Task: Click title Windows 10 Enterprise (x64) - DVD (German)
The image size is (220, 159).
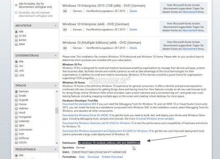Action: (95, 24)
